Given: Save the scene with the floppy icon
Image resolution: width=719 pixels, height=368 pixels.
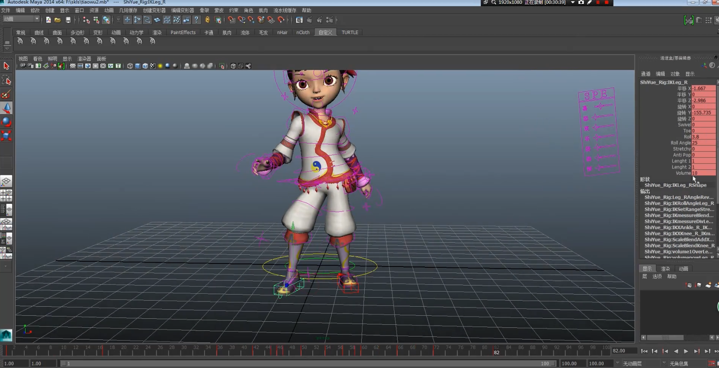Looking at the screenshot, I should coord(68,20).
